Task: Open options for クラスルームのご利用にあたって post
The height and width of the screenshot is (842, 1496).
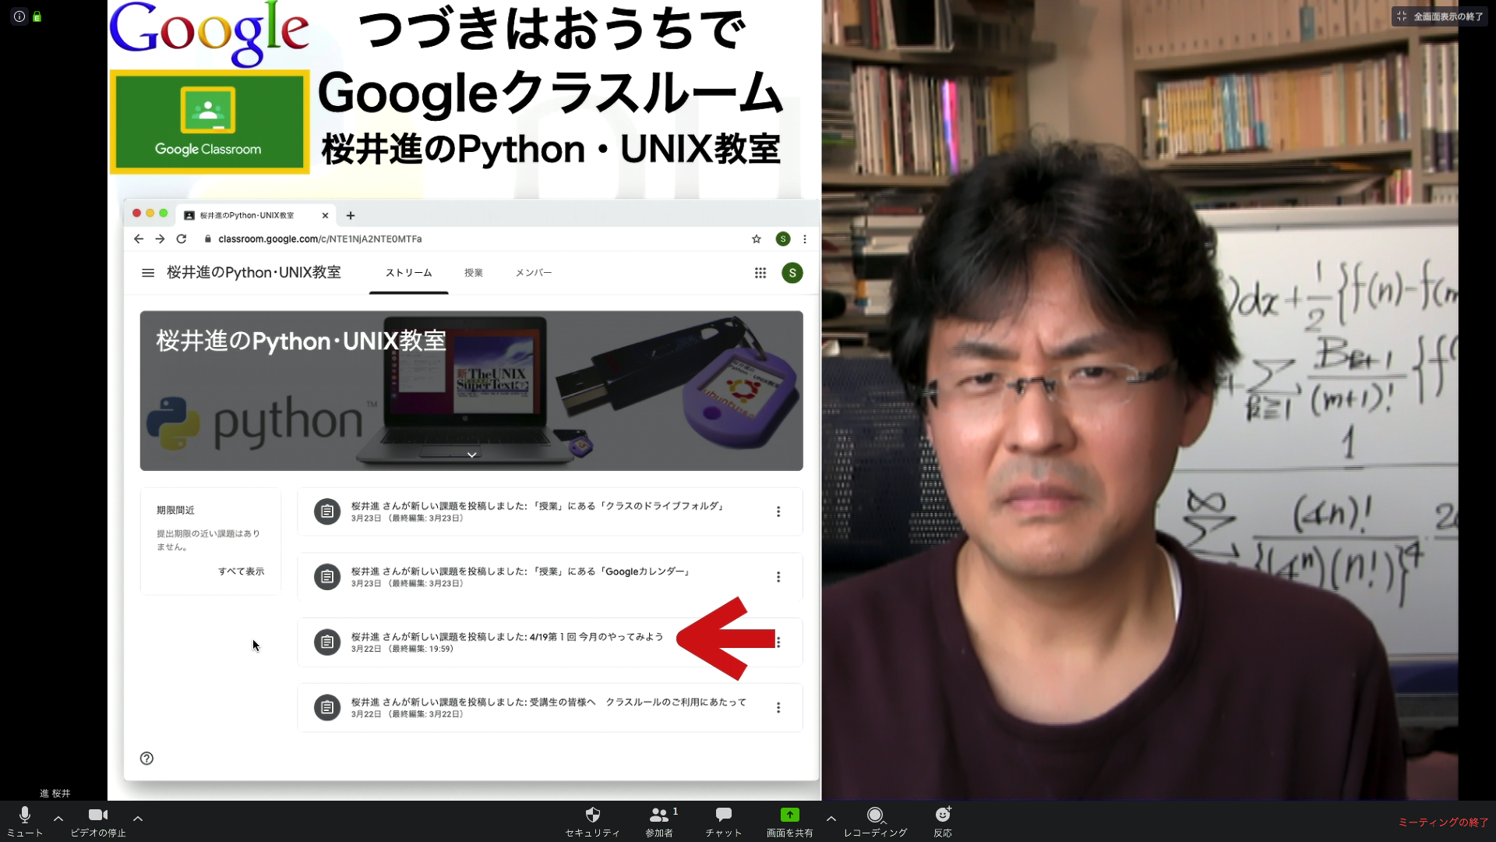Action: (778, 708)
